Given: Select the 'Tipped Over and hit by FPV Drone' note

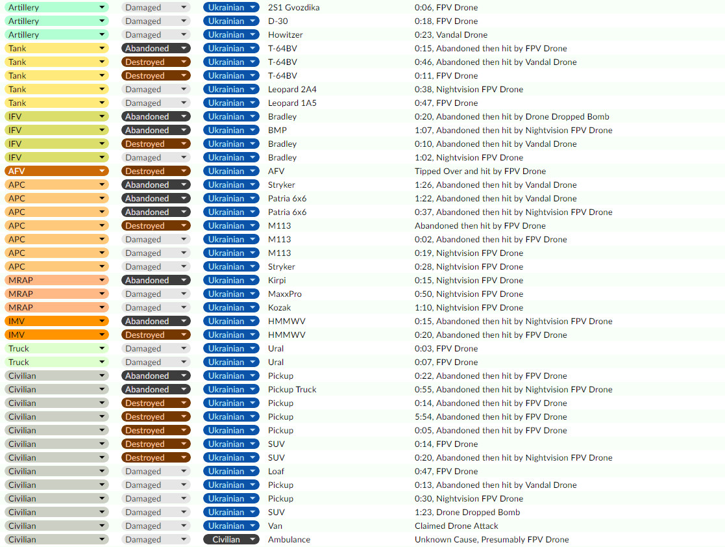Looking at the screenshot, I should 480,172.
